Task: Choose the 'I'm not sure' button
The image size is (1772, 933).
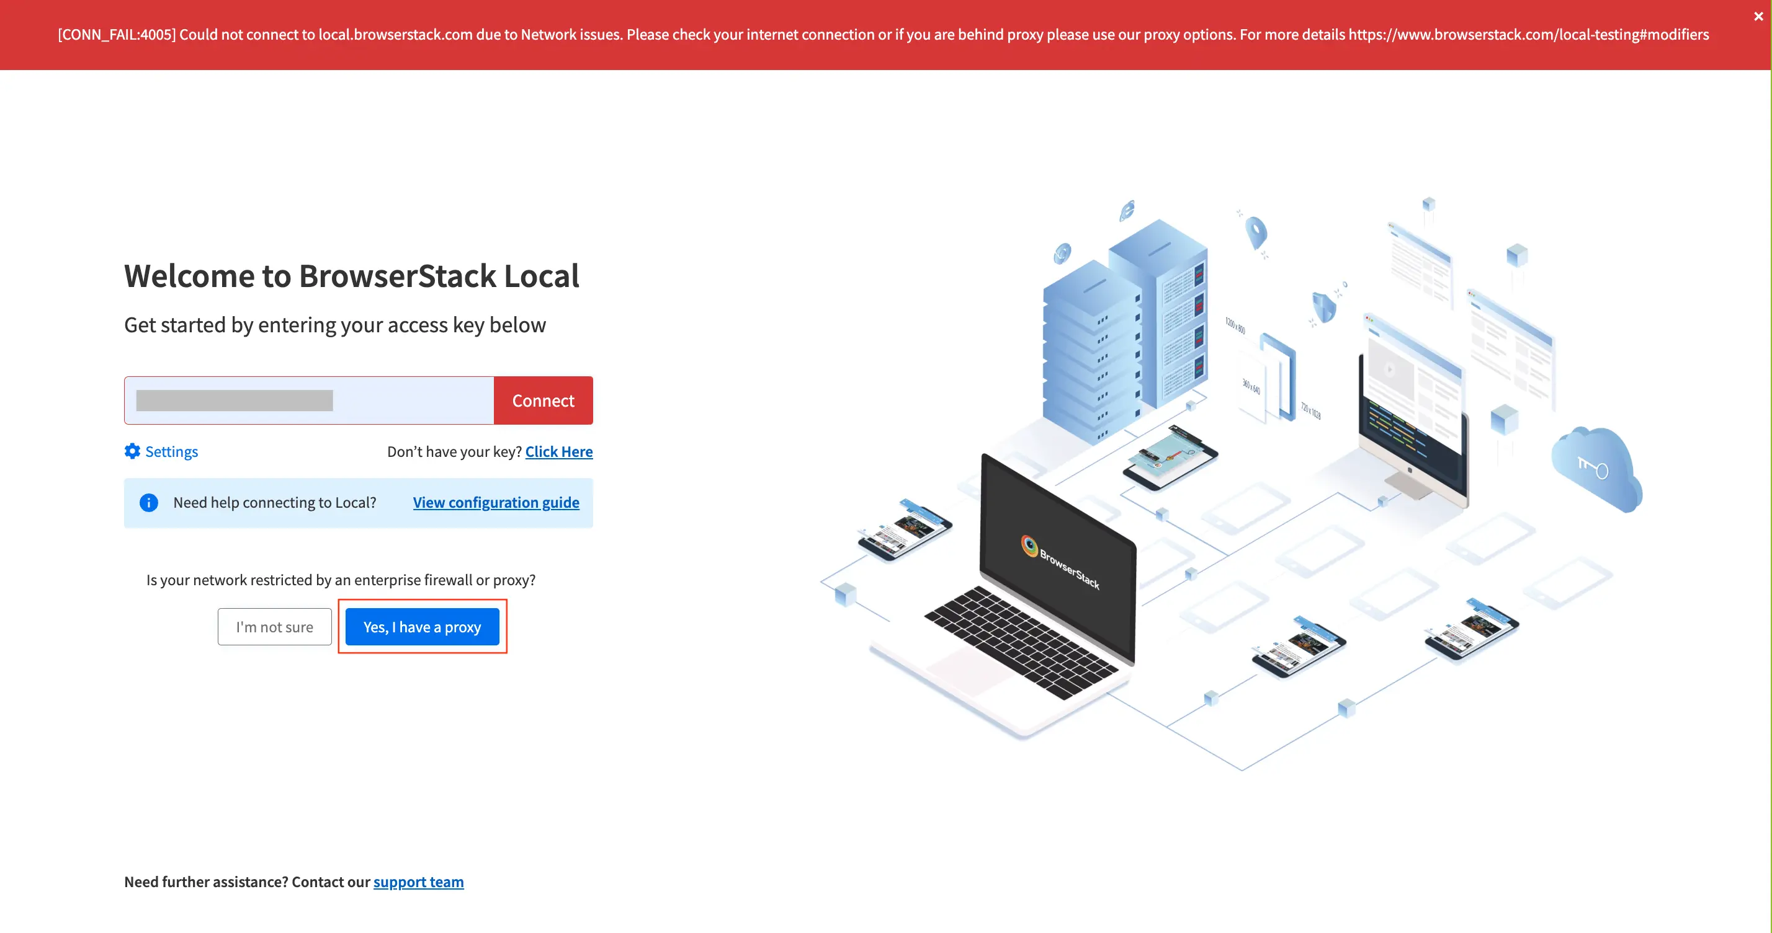Action: coord(274,626)
